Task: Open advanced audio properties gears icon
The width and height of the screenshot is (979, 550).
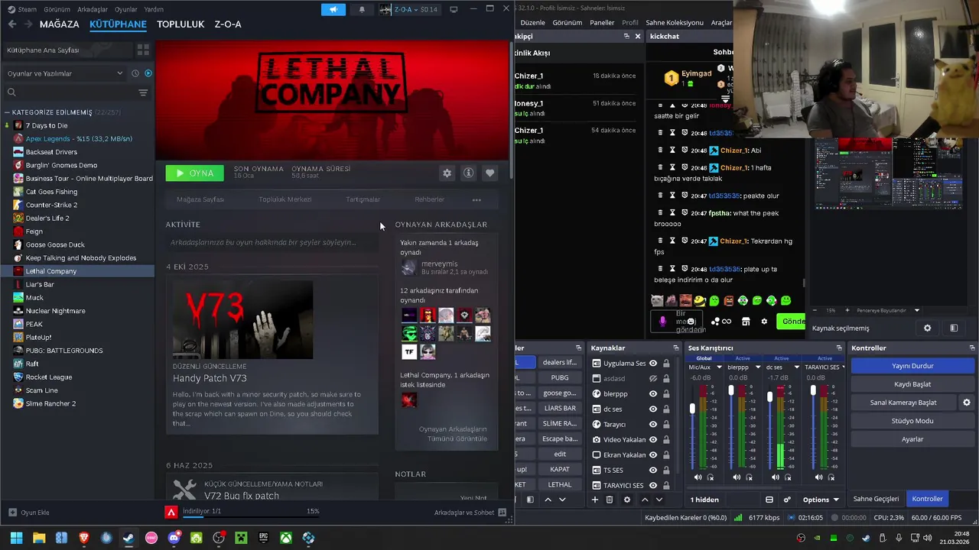Action: 787,500
